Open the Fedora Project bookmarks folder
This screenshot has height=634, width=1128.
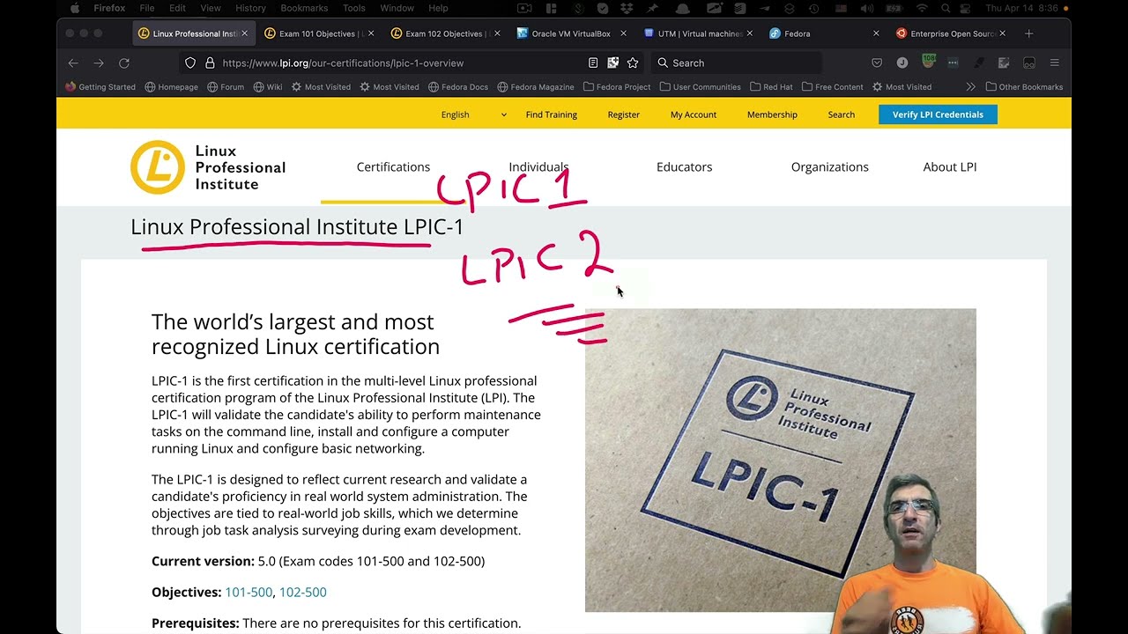point(616,87)
